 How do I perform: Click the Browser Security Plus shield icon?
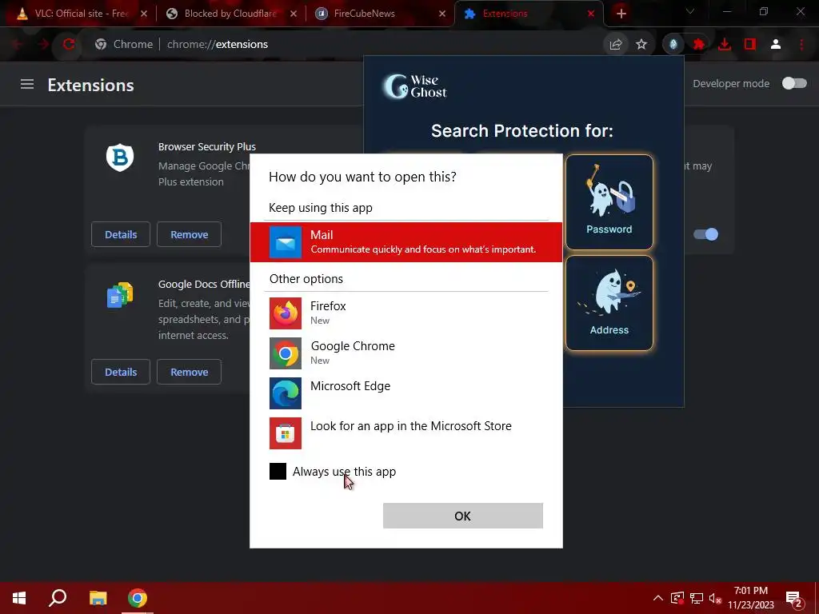click(x=120, y=157)
